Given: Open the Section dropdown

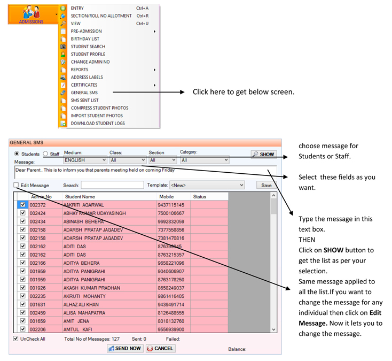Looking at the screenshot, I should pyautogui.click(x=163, y=160).
